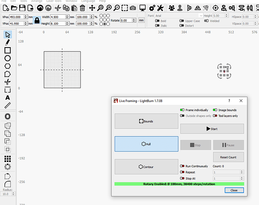Pick the Ellipse tool

tap(7, 58)
